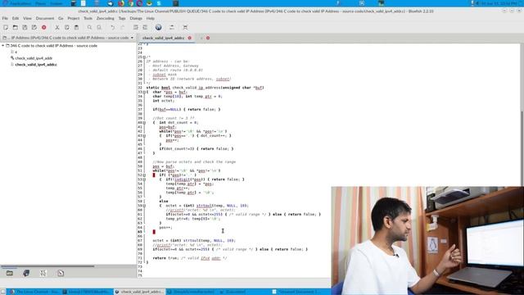524x295 pixels.
Task: Open the Document menu
Action: (x=45, y=18)
